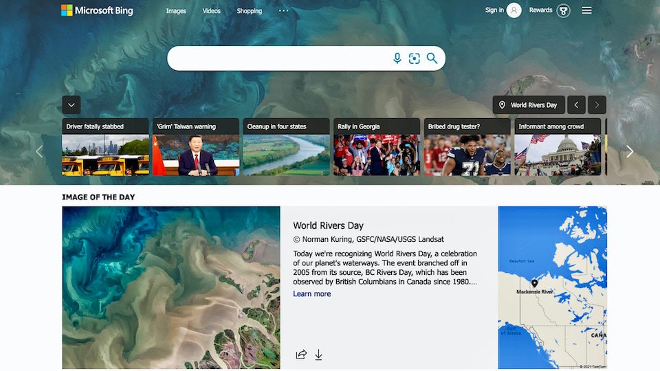Expand more navigation options with ellipsis

coord(284,10)
